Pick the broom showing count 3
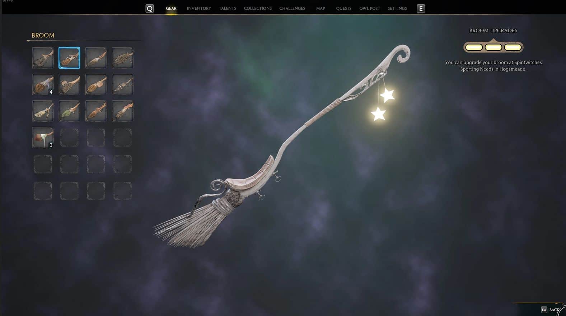This screenshot has width=566, height=316. (43, 138)
